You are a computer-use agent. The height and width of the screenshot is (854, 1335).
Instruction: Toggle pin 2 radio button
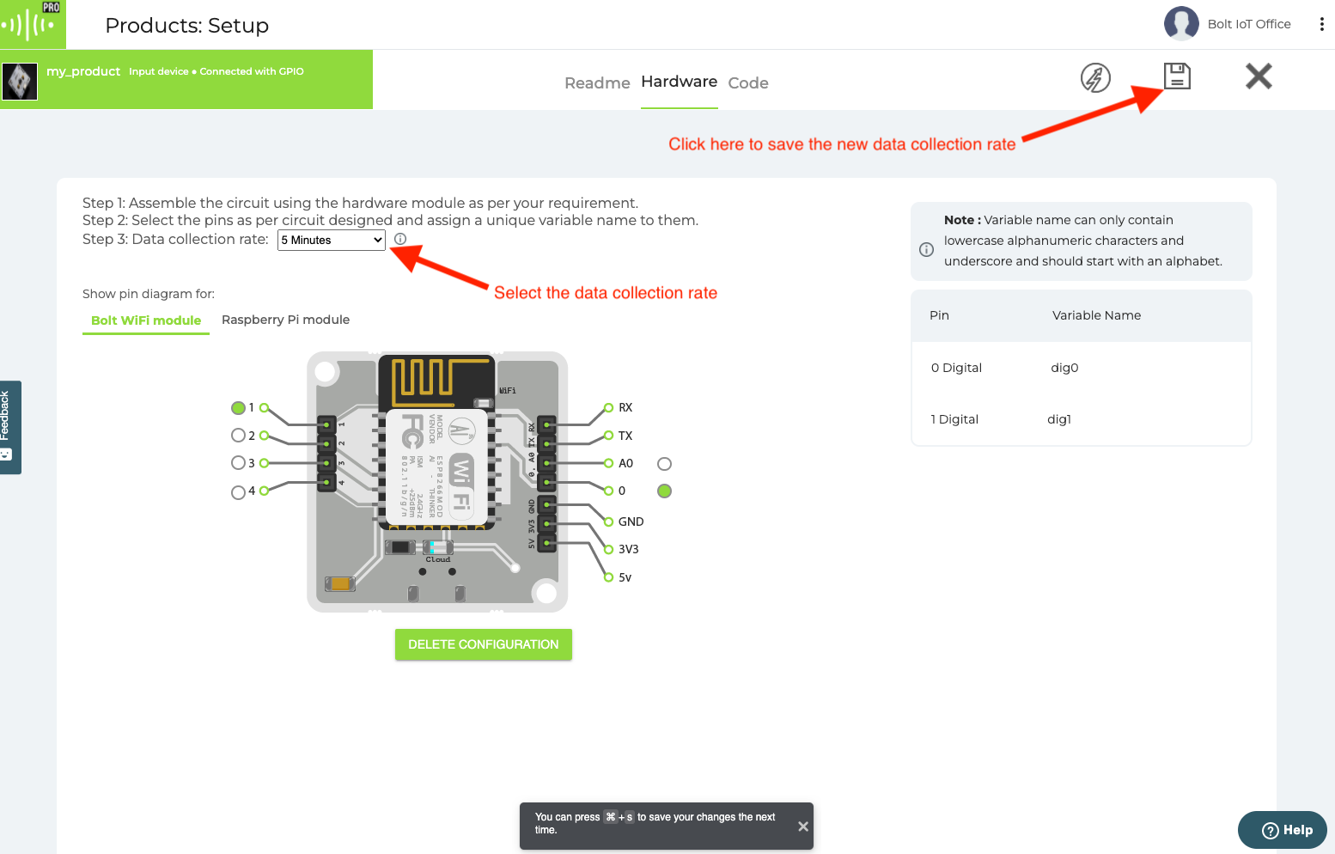238,436
